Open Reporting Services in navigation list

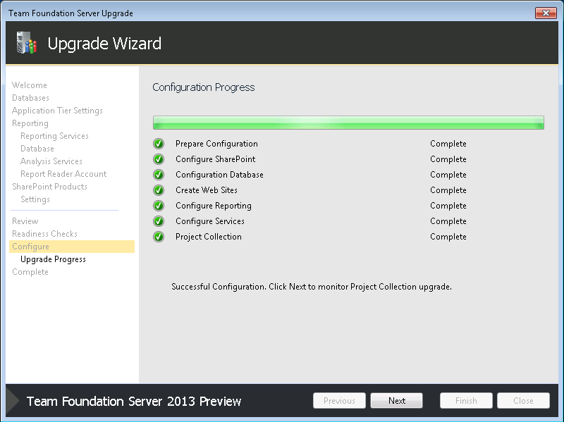(54, 136)
